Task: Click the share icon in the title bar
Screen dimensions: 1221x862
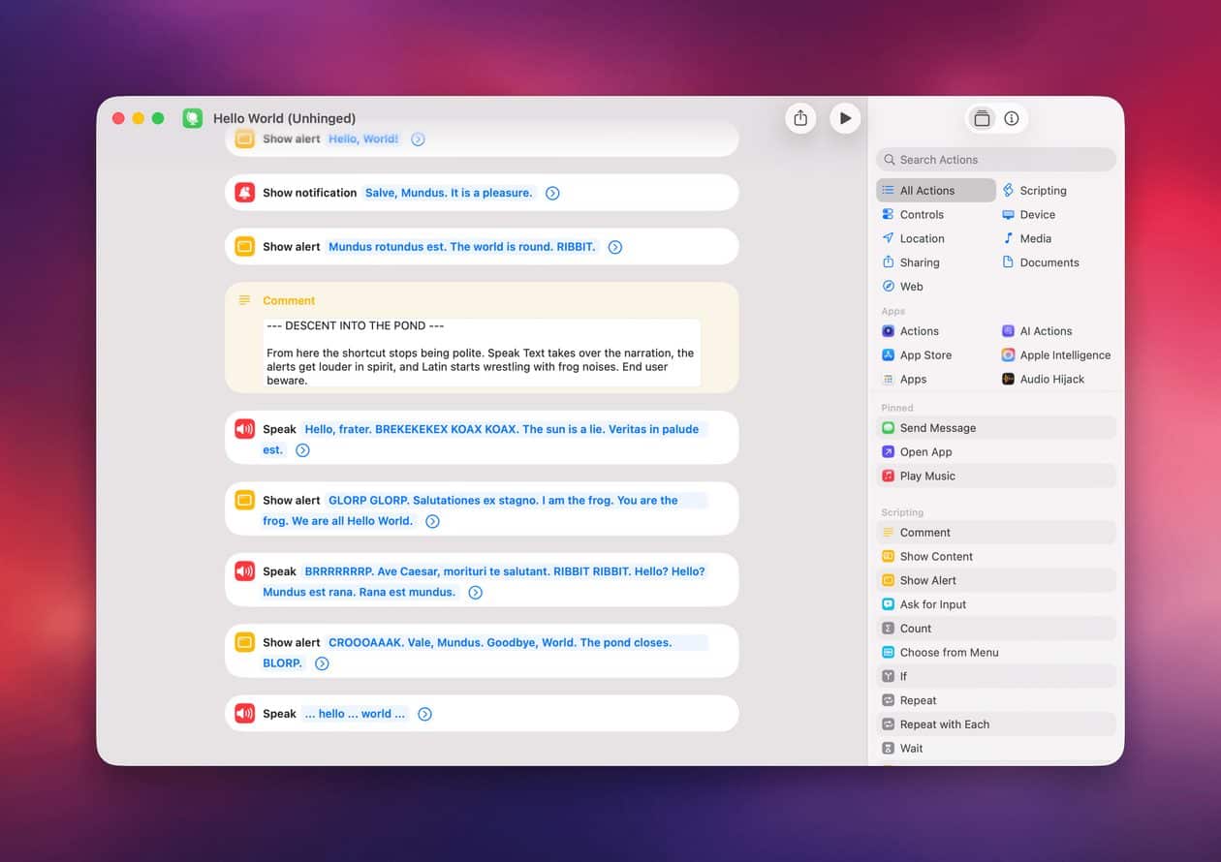Action: click(x=800, y=118)
